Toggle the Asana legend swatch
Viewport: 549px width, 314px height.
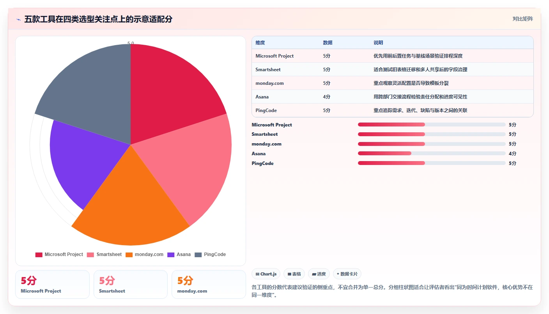pos(171,255)
